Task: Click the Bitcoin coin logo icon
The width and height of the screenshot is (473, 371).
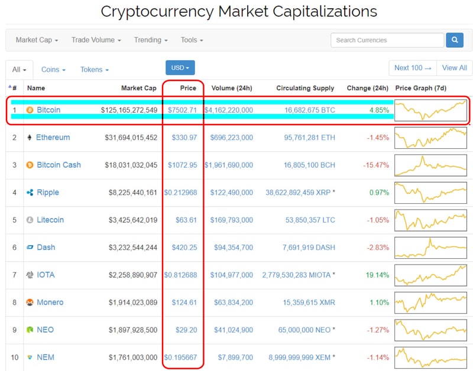Action: [30, 110]
